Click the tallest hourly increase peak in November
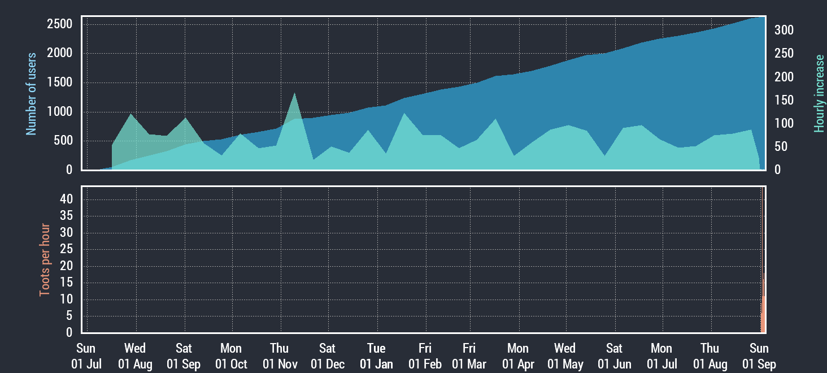This screenshot has height=373, width=827. 294,95
